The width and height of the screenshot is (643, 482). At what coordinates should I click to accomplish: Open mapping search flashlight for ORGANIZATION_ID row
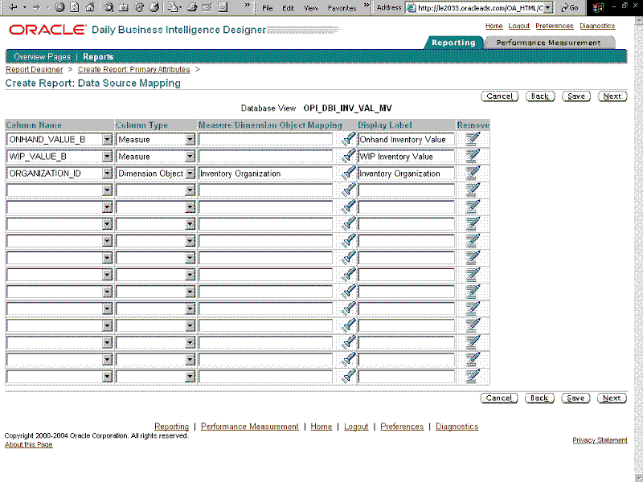click(x=348, y=173)
